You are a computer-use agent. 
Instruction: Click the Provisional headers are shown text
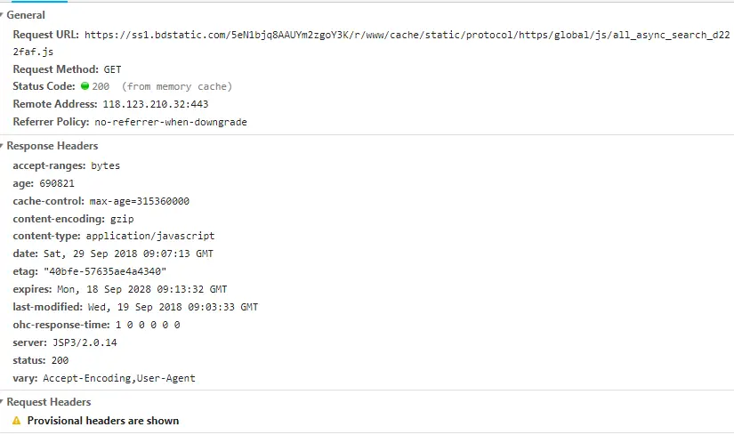coord(103,421)
